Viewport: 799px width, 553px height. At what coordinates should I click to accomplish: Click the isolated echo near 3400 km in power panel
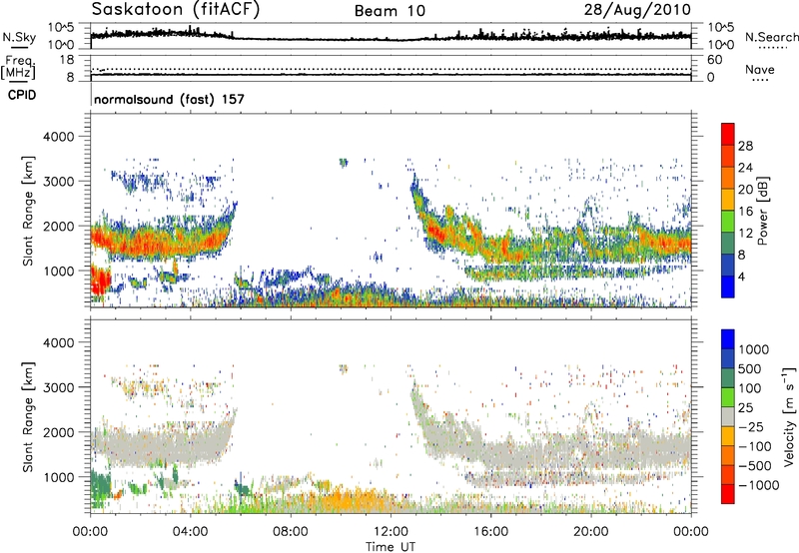tap(343, 163)
